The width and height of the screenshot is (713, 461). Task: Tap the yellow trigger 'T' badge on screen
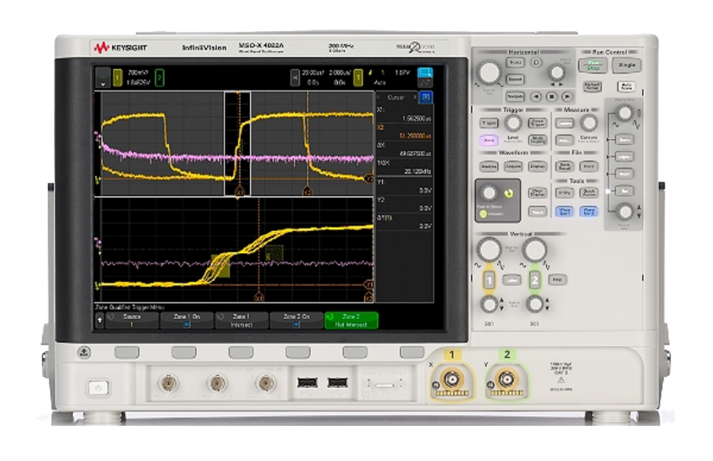point(358,78)
